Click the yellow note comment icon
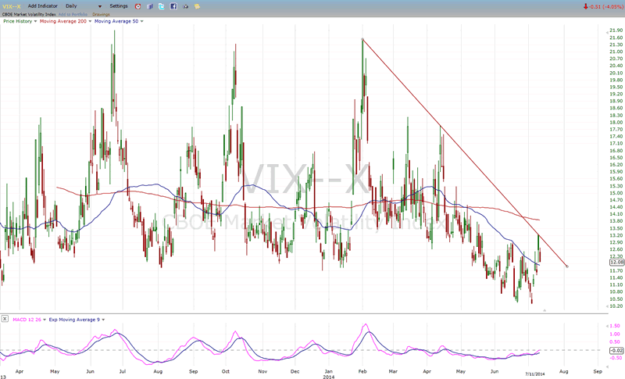Image resolution: width=625 pixels, height=379 pixels. pos(197,6)
